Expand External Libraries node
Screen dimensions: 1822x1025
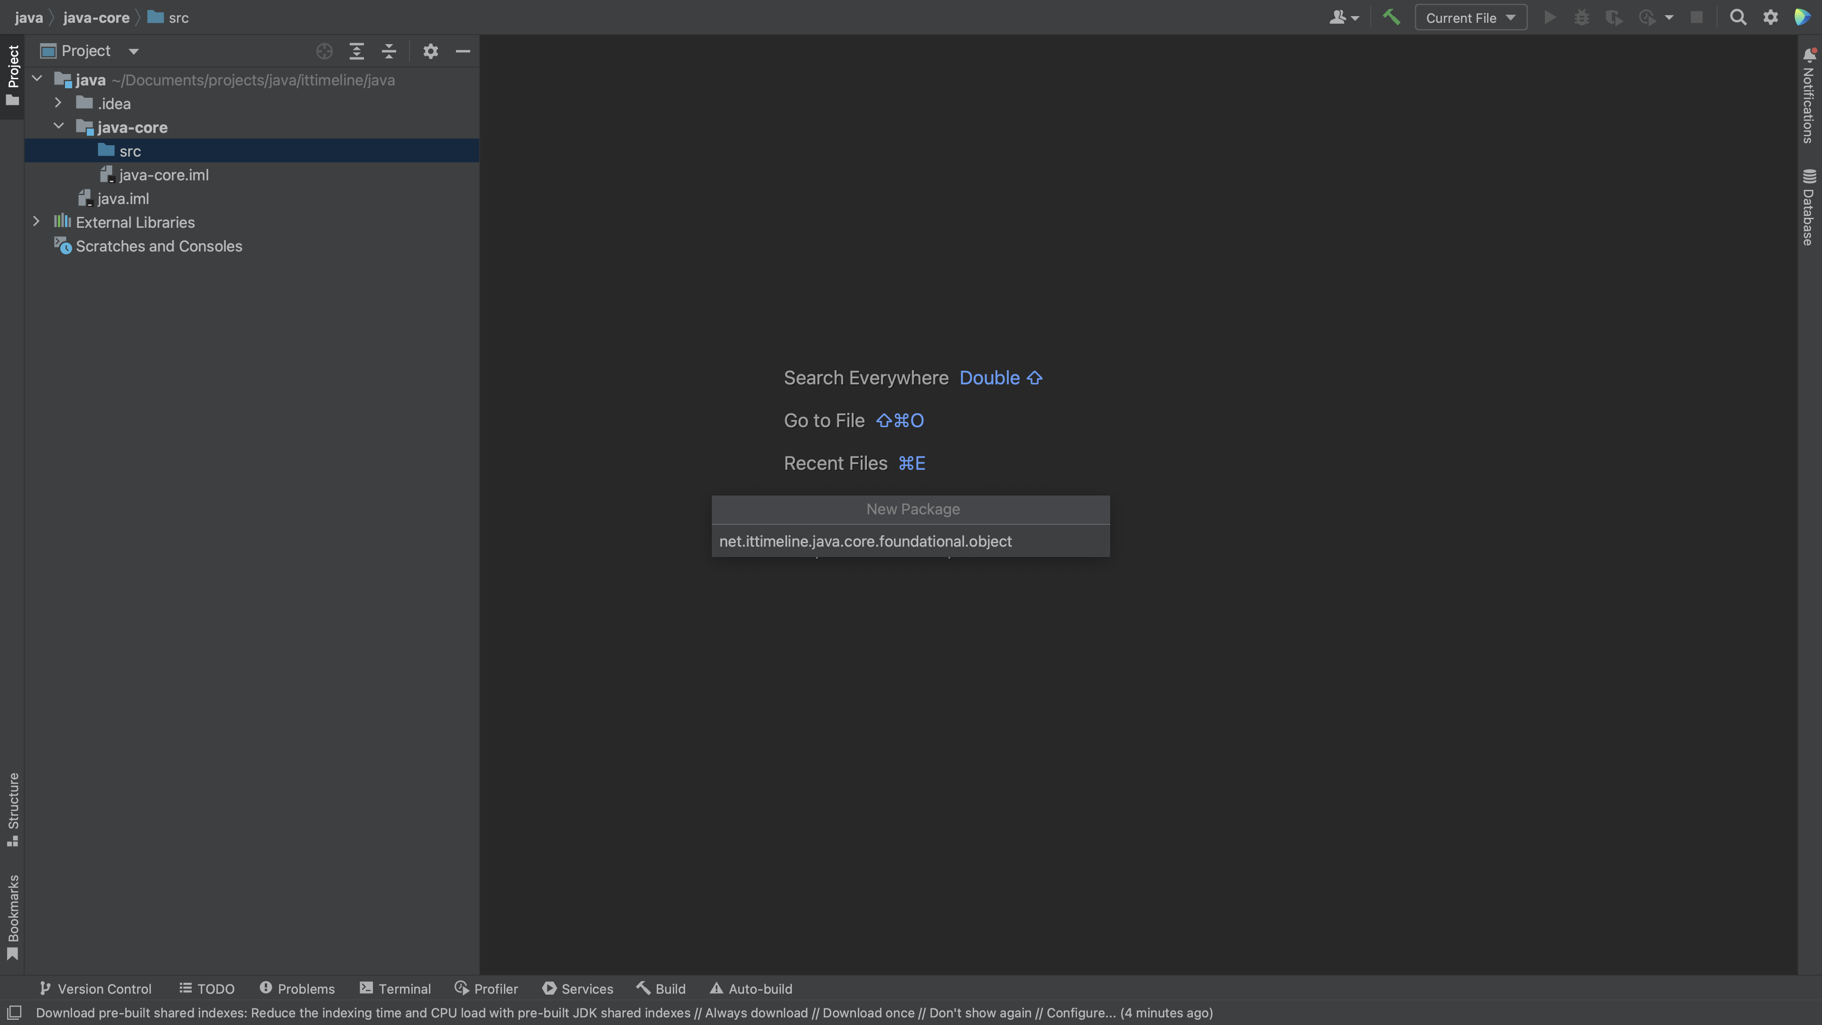[36, 222]
